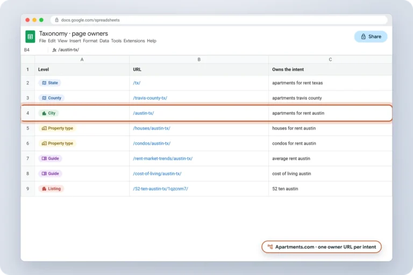Click the Share button
413x275 pixels.
[x=371, y=37]
